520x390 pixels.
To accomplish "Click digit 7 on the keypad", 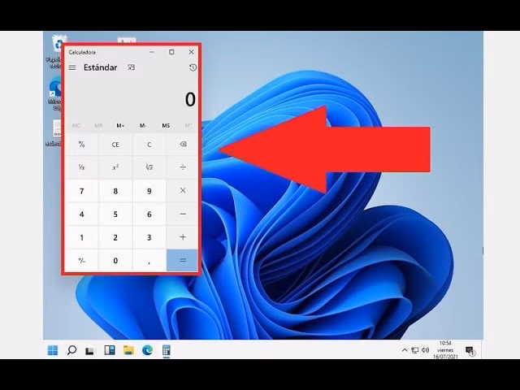I will [x=81, y=191].
